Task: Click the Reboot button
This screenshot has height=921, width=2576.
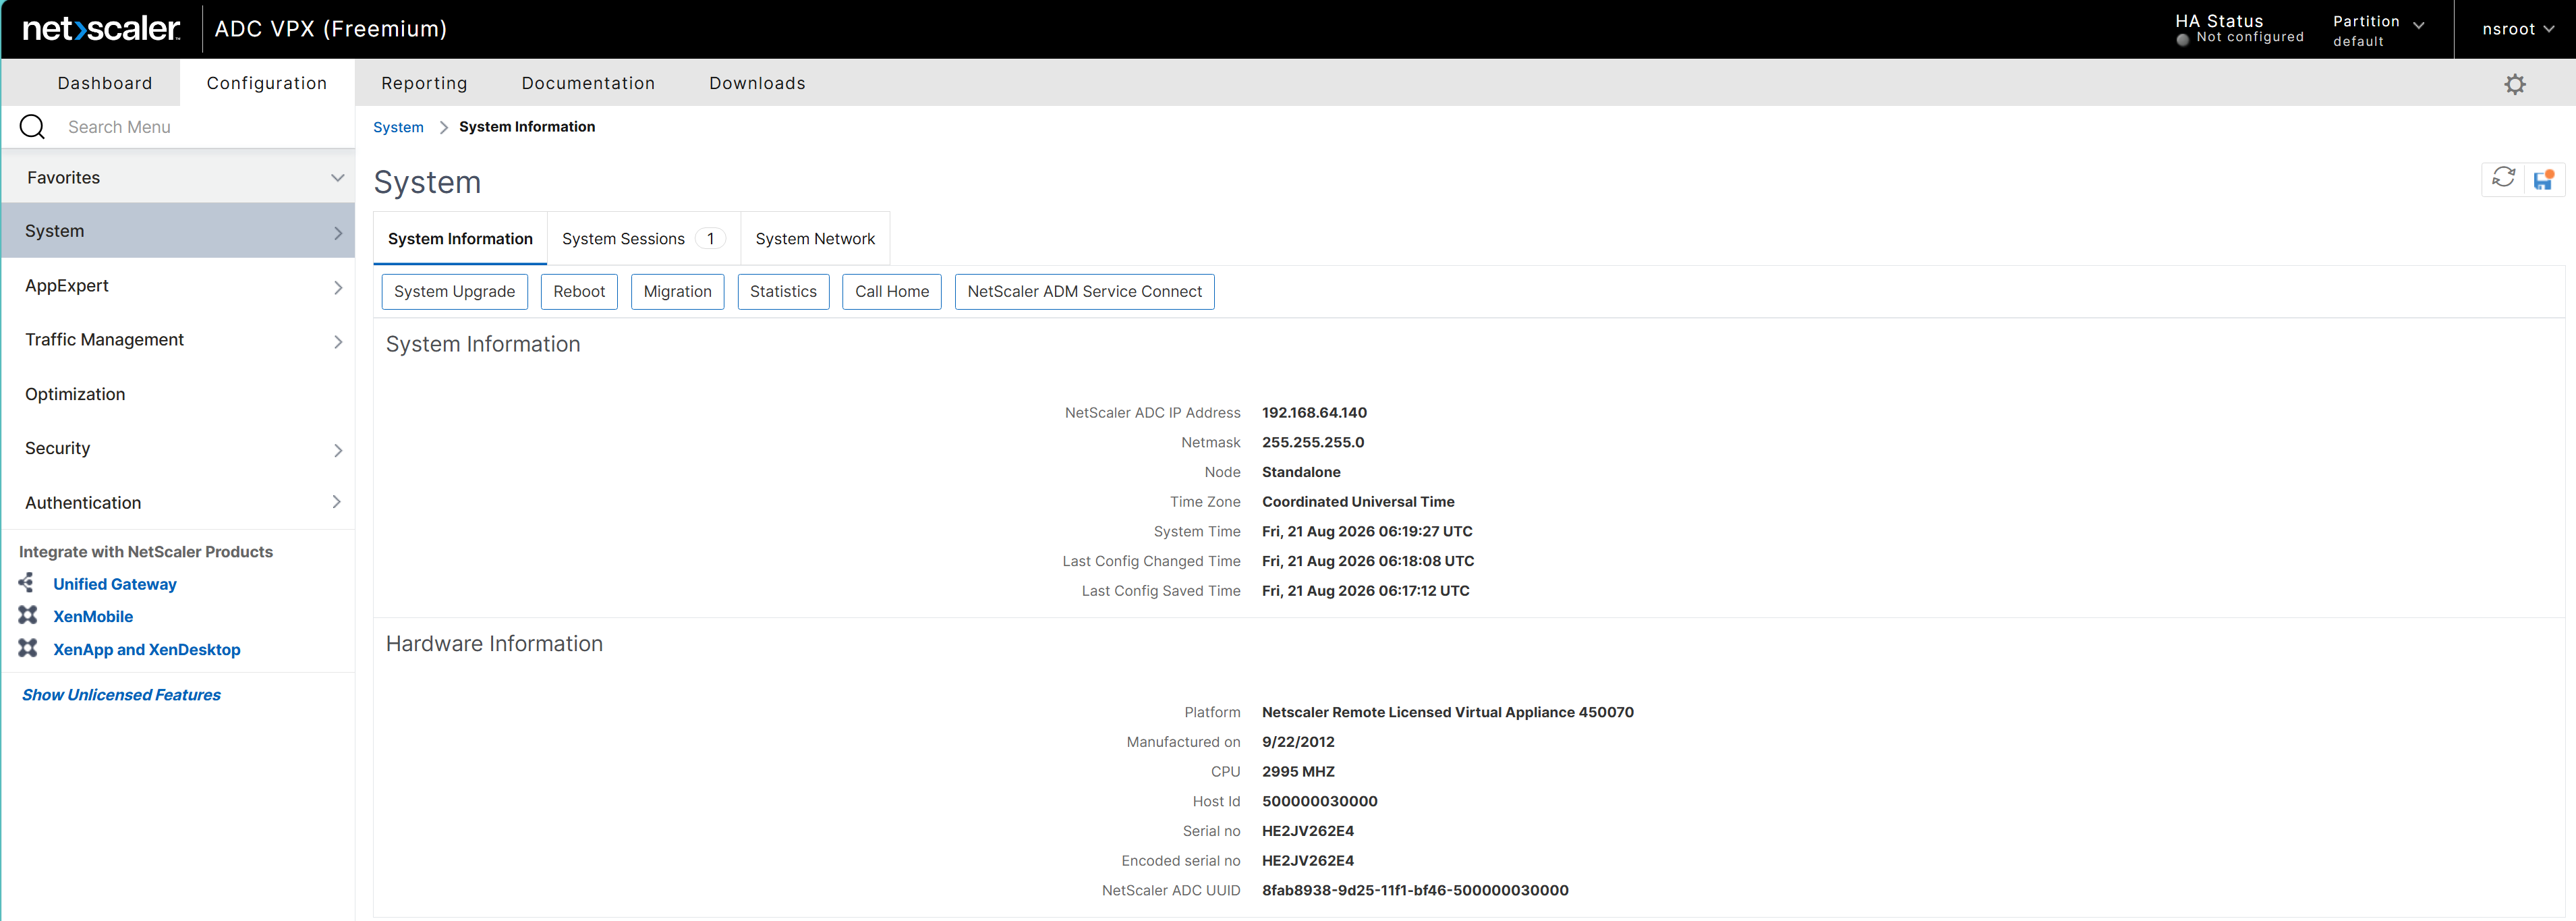Action: point(579,292)
